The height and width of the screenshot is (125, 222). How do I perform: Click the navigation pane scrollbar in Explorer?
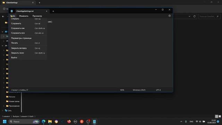(x=22, y=102)
